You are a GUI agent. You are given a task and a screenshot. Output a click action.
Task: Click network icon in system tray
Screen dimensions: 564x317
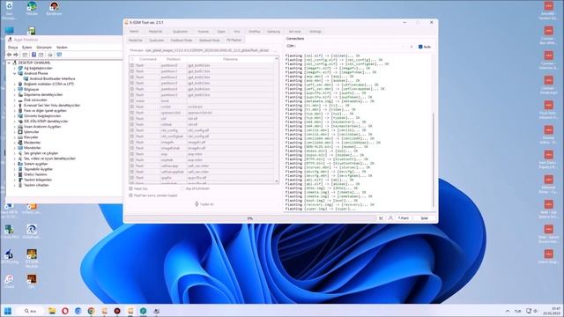point(529,311)
